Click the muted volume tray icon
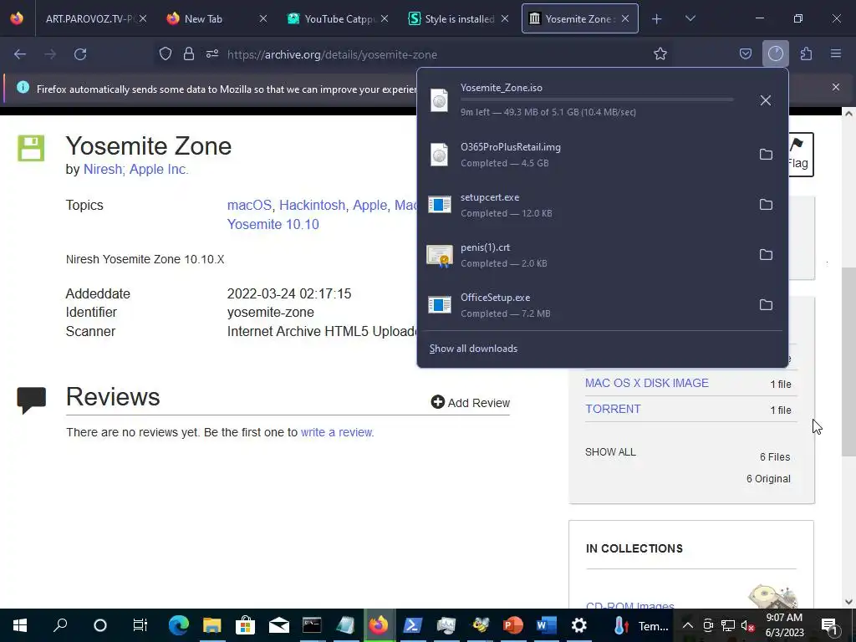Viewport: 856px width, 642px height. pyautogui.click(x=747, y=625)
